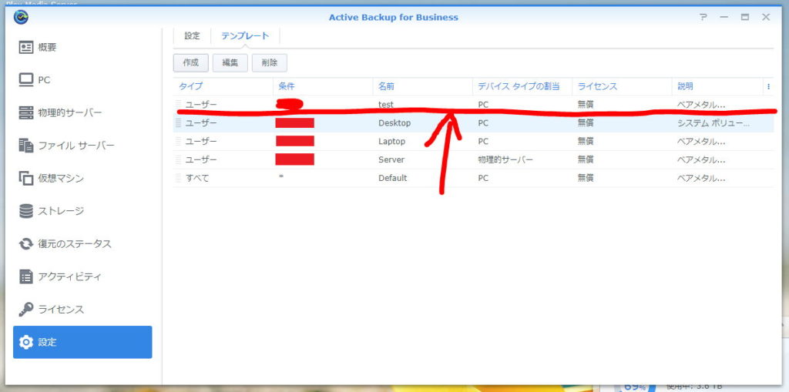This screenshot has width=789, height=392.
Task: Open column options menu at table header right
Action: 768,86
